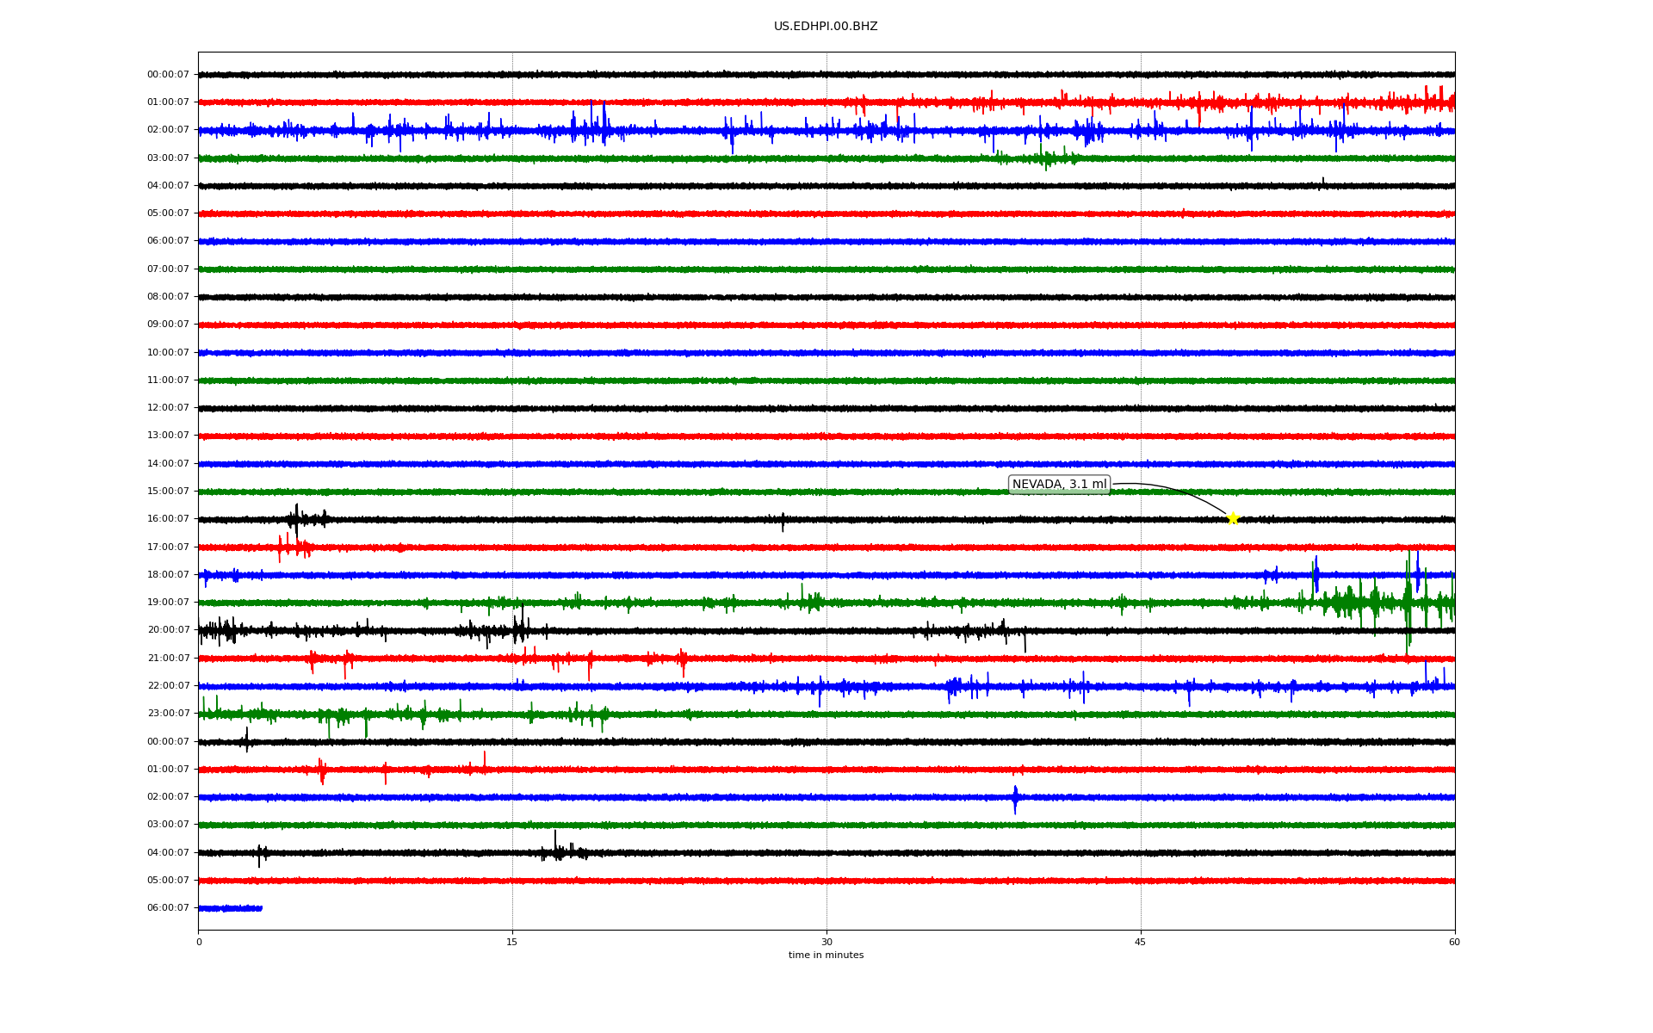Click the NEVADA, 3.1 ml annotation label

pos(1059,485)
